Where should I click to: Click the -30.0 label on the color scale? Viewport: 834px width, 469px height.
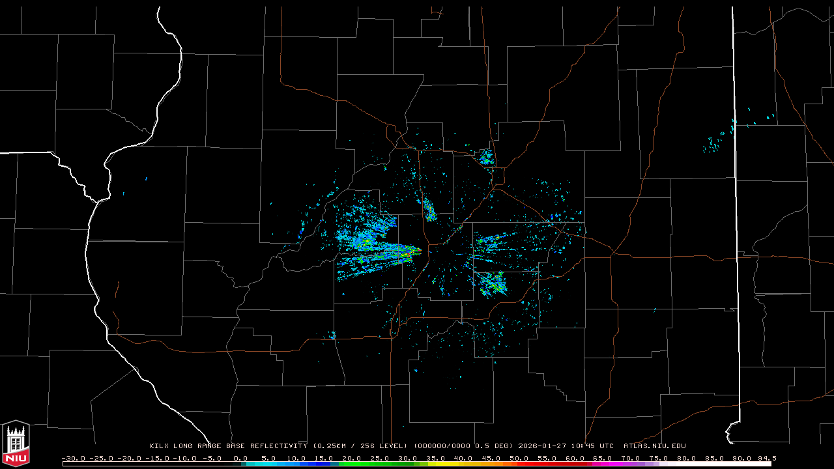click(72, 458)
